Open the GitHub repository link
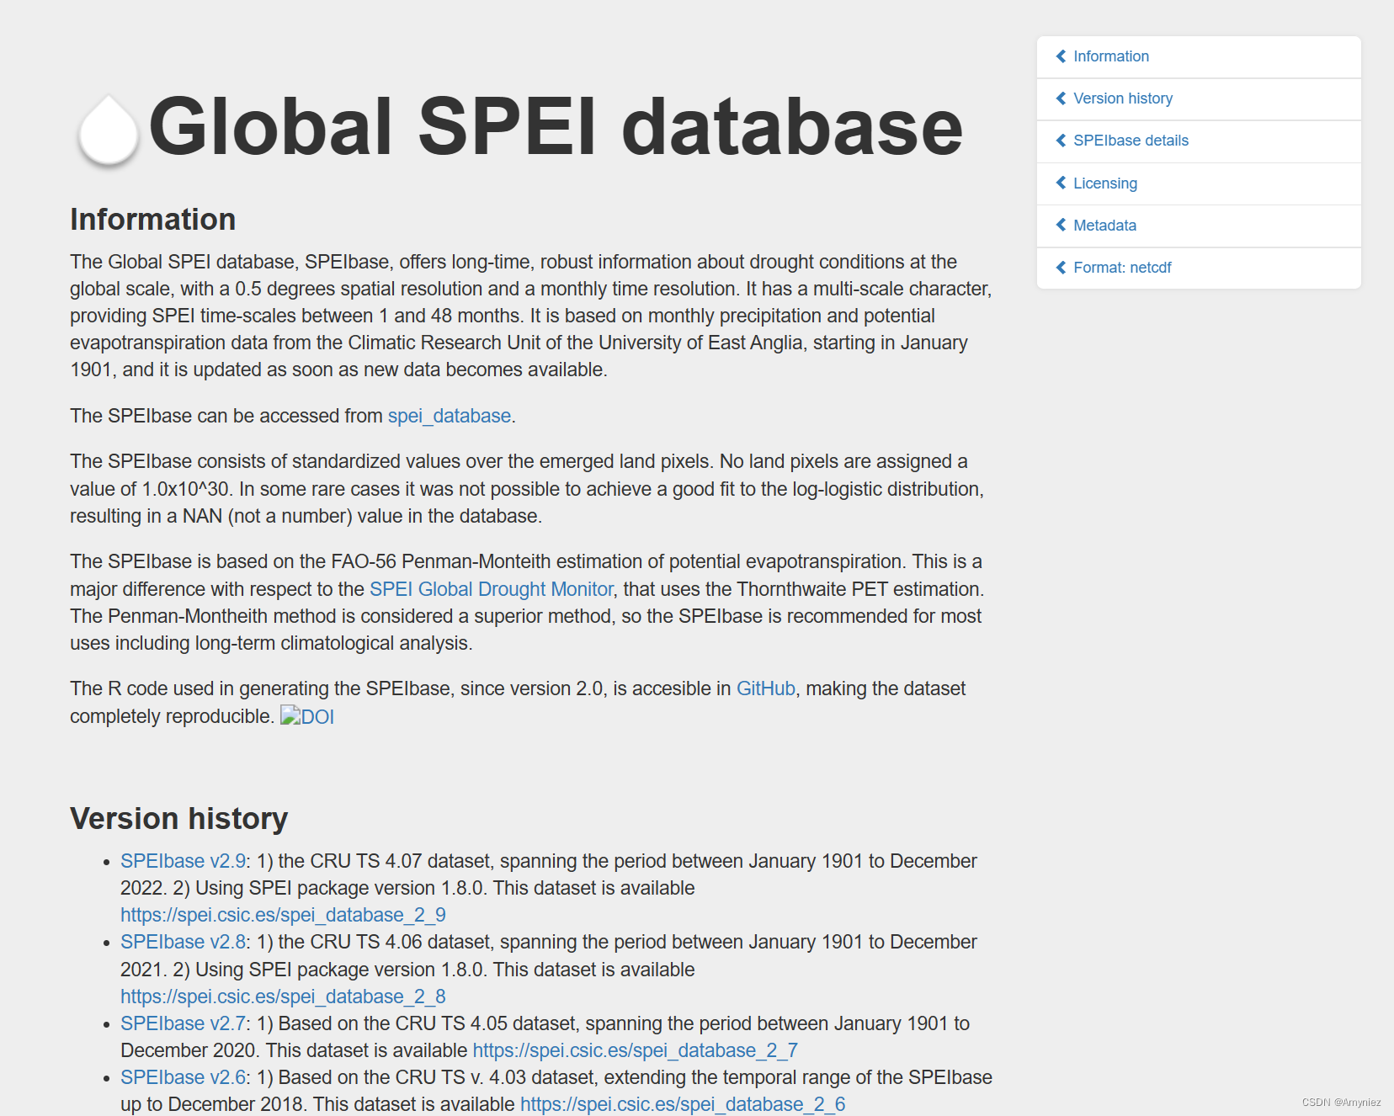The height and width of the screenshot is (1116, 1394). (x=765, y=688)
